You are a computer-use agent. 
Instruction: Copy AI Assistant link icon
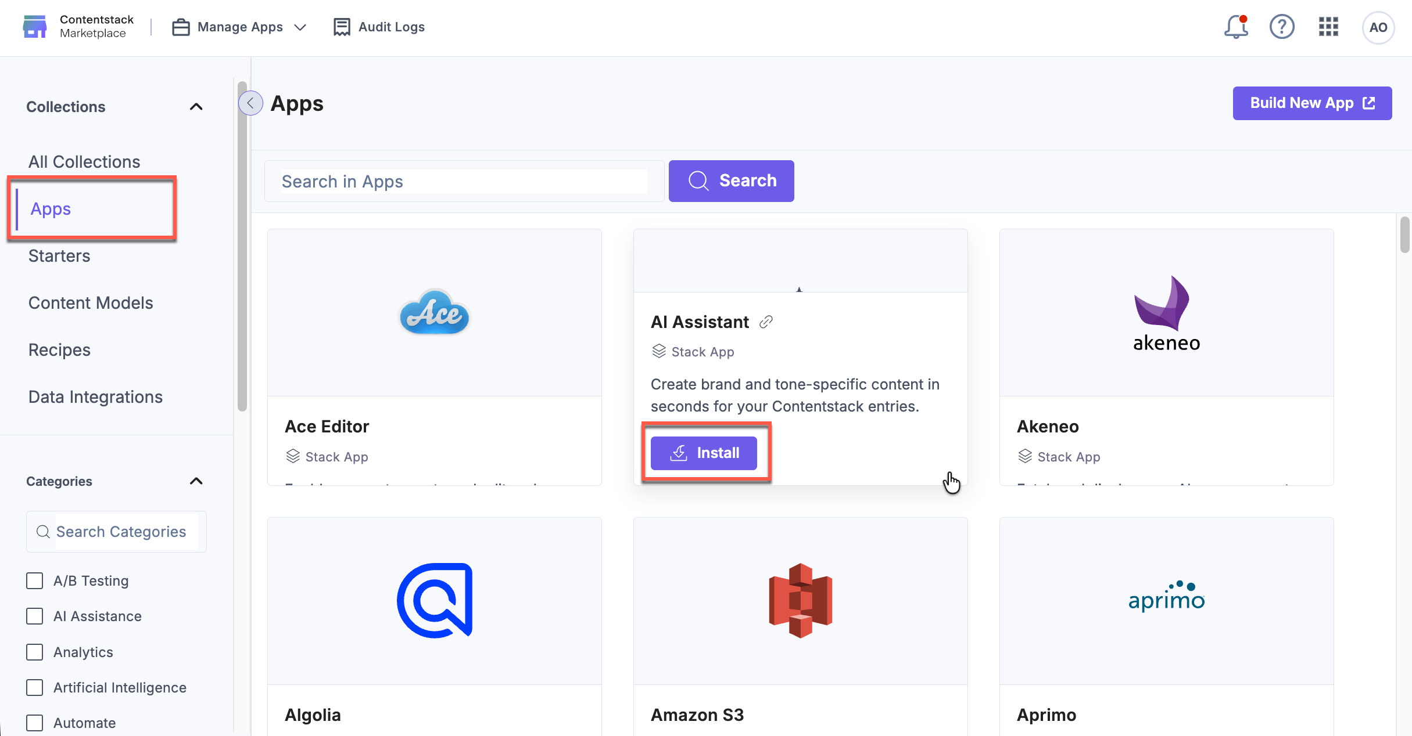click(x=766, y=322)
